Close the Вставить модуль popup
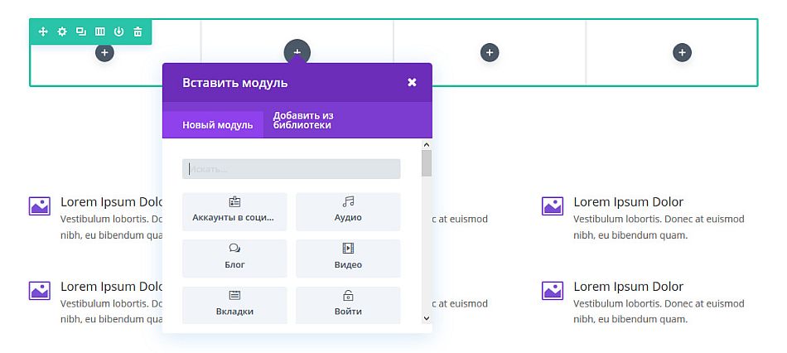 (x=412, y=82)
